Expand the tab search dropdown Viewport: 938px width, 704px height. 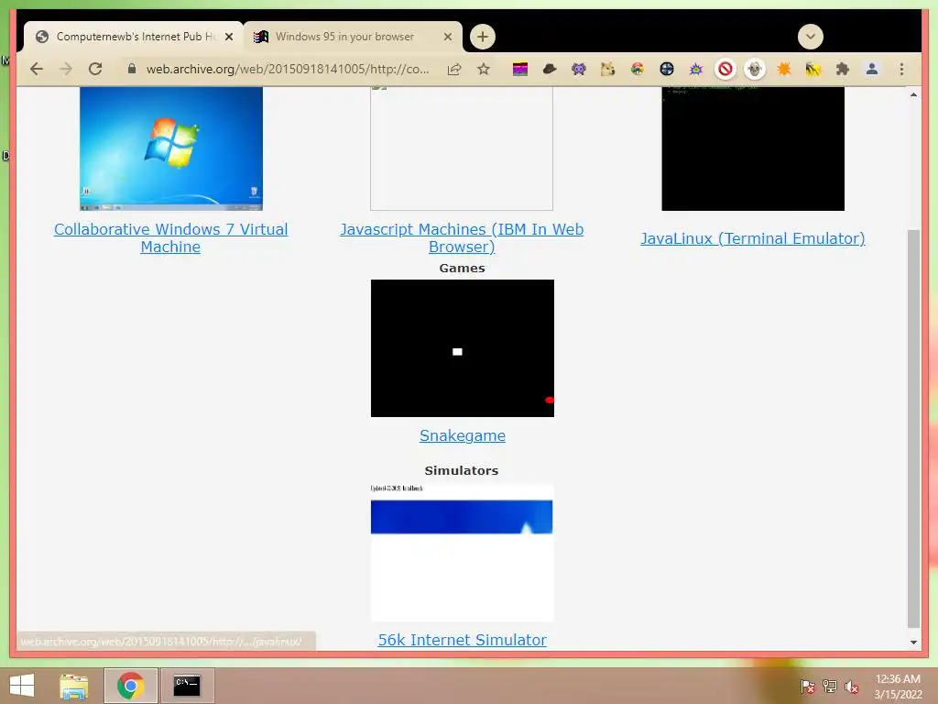click(810, 37)
